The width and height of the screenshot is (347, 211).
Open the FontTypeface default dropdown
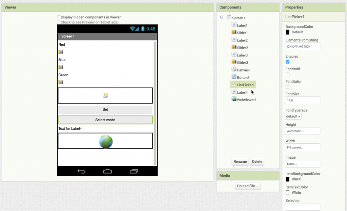[x=293, y=116]
